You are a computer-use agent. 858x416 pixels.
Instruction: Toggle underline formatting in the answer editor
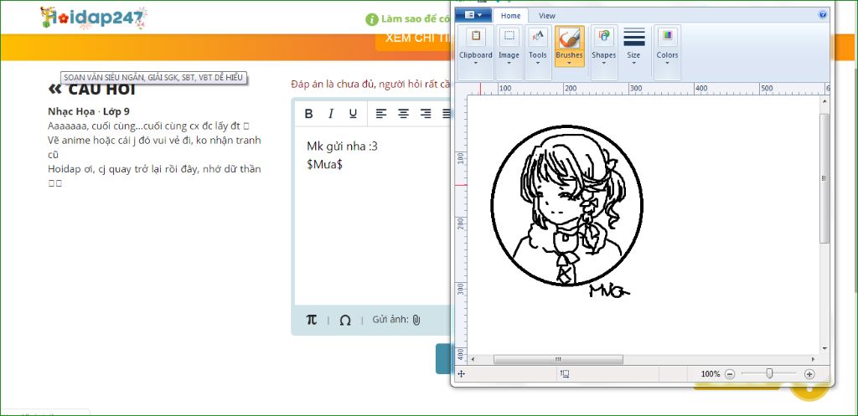[353, 114]
